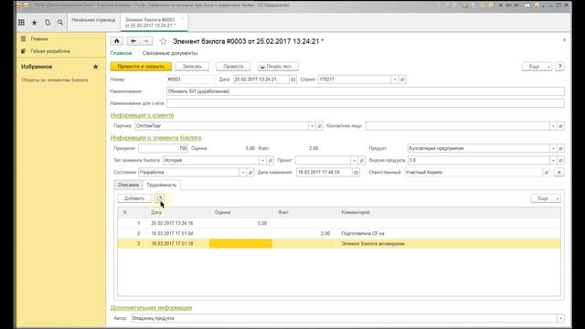
Task: Select highlighted Оценка cell in row 3
Action: coord(240,244)
